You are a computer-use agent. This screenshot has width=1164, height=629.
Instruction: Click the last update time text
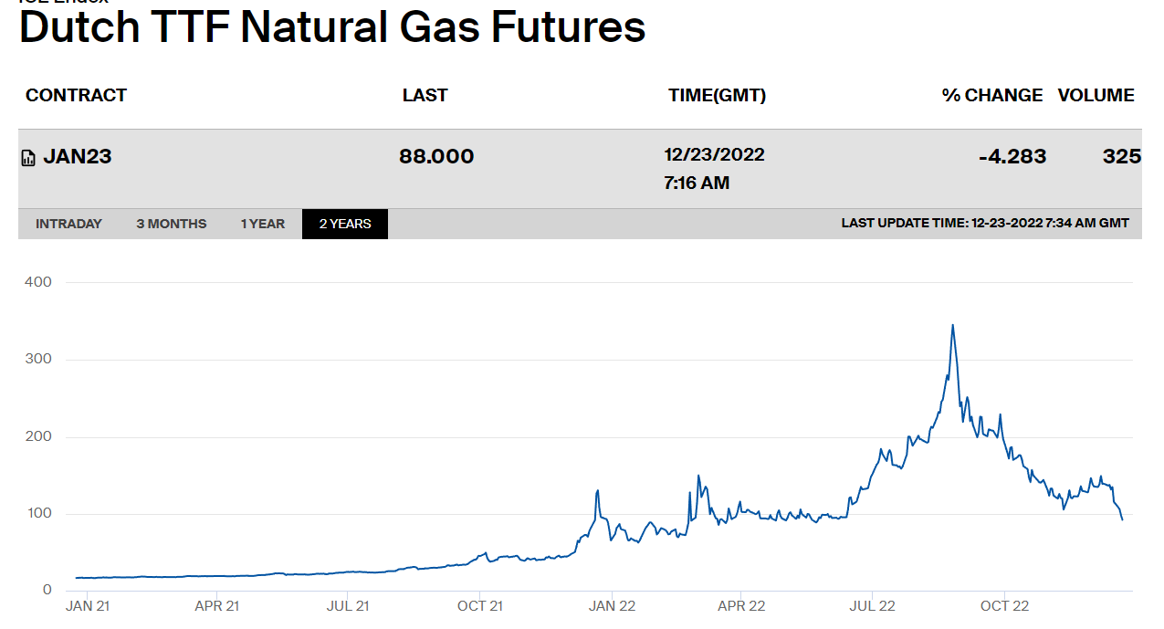(985, 224)
